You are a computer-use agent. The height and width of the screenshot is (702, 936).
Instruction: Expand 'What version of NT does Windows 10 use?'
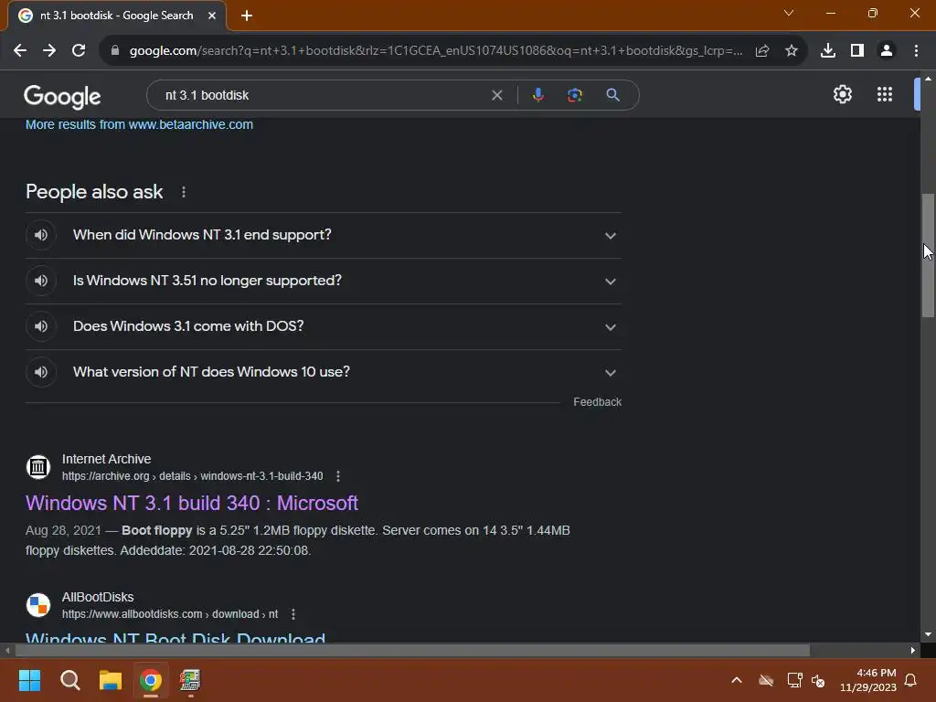point(610,373)
